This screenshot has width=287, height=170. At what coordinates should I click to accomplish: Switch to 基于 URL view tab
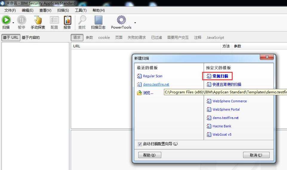[11, 38]
